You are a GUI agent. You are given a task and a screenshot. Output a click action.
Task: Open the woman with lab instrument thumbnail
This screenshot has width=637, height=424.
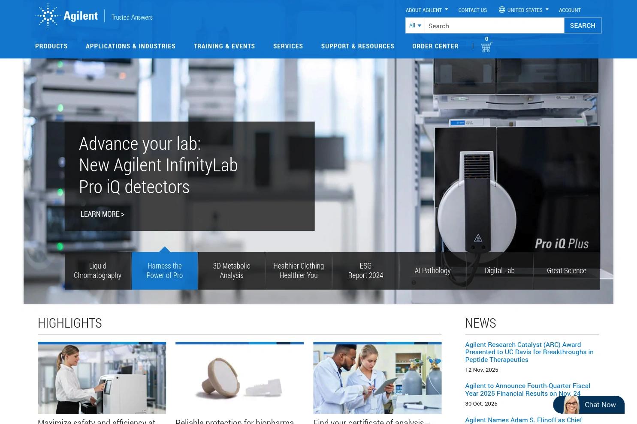[x=102, y=378]
